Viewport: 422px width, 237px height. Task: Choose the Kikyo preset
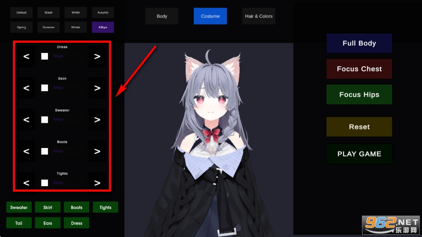[103, 27]
